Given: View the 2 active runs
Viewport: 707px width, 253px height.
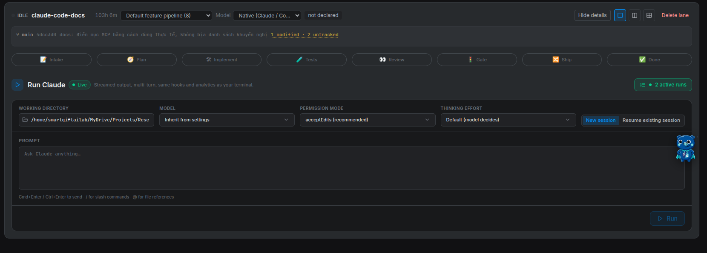Looking at the screenshot, I should click(x=663, y=85).
